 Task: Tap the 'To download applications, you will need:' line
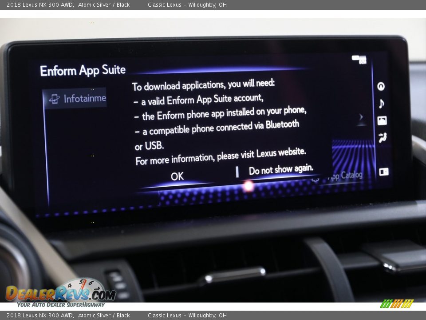point(204,85)
